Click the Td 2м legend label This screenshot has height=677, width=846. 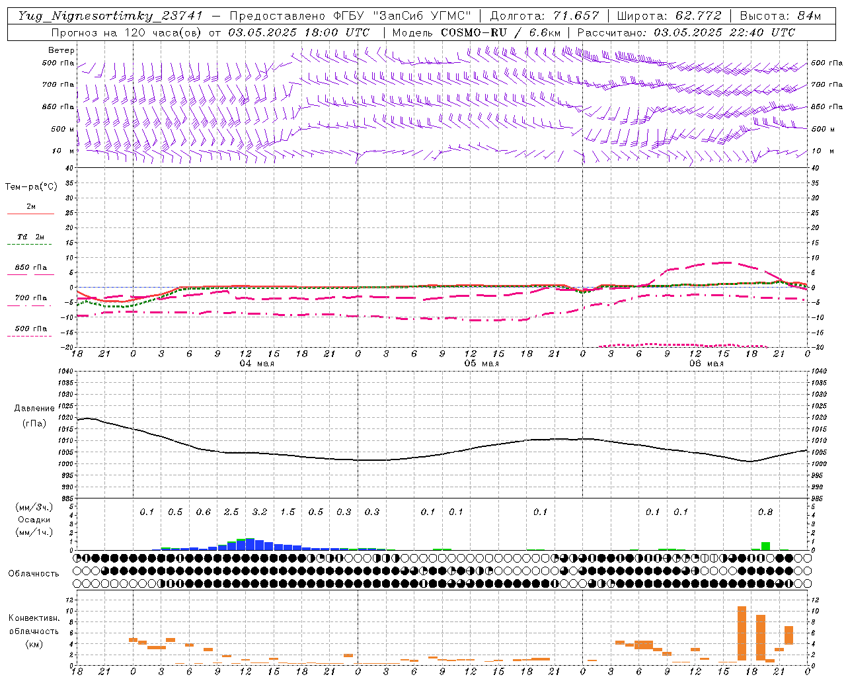coord(31,237)
